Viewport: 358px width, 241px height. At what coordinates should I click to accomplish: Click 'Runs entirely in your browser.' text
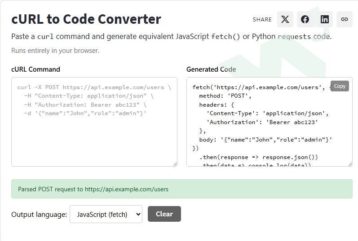(x=55, y=50)
